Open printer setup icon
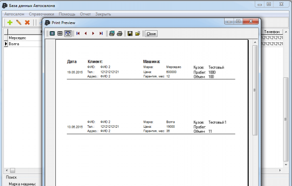The image size is (292, 186). [x=112, y=34]
